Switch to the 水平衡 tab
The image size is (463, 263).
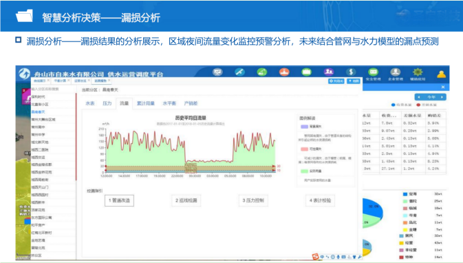point(169,103)
